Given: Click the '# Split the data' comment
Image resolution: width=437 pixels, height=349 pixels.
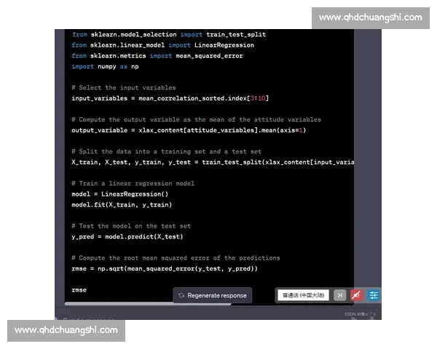Looking at the screenshot, I should (166, 152).
